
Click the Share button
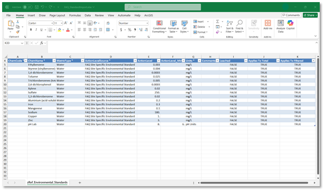coord(310,15)
